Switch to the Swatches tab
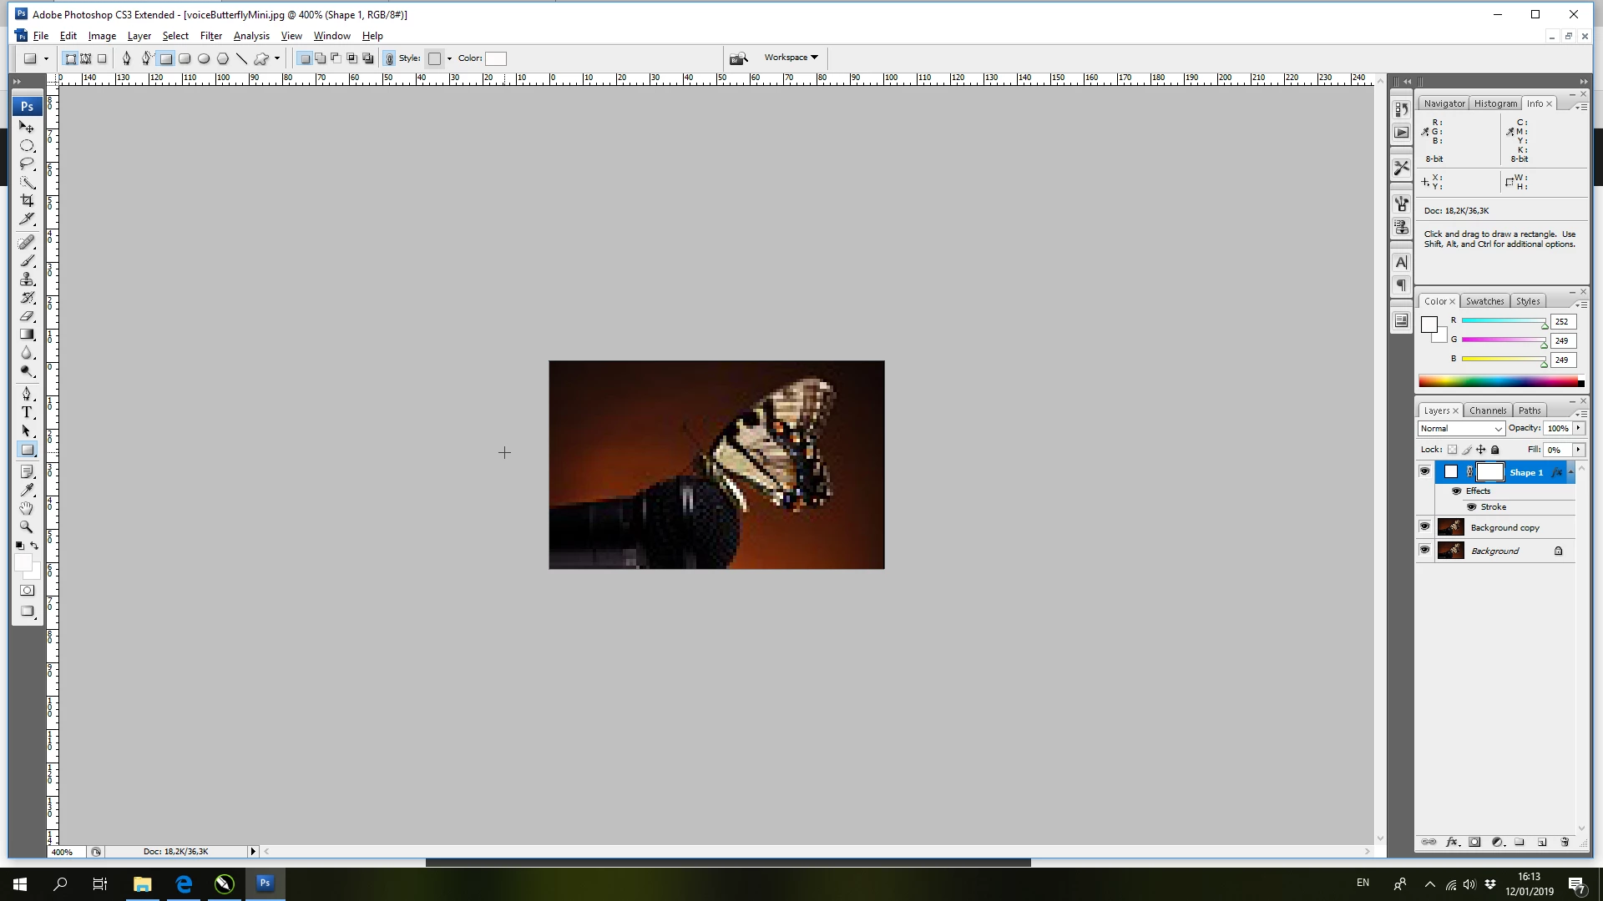Viewport: 1603px width, 901px height. pos(1484,301)
